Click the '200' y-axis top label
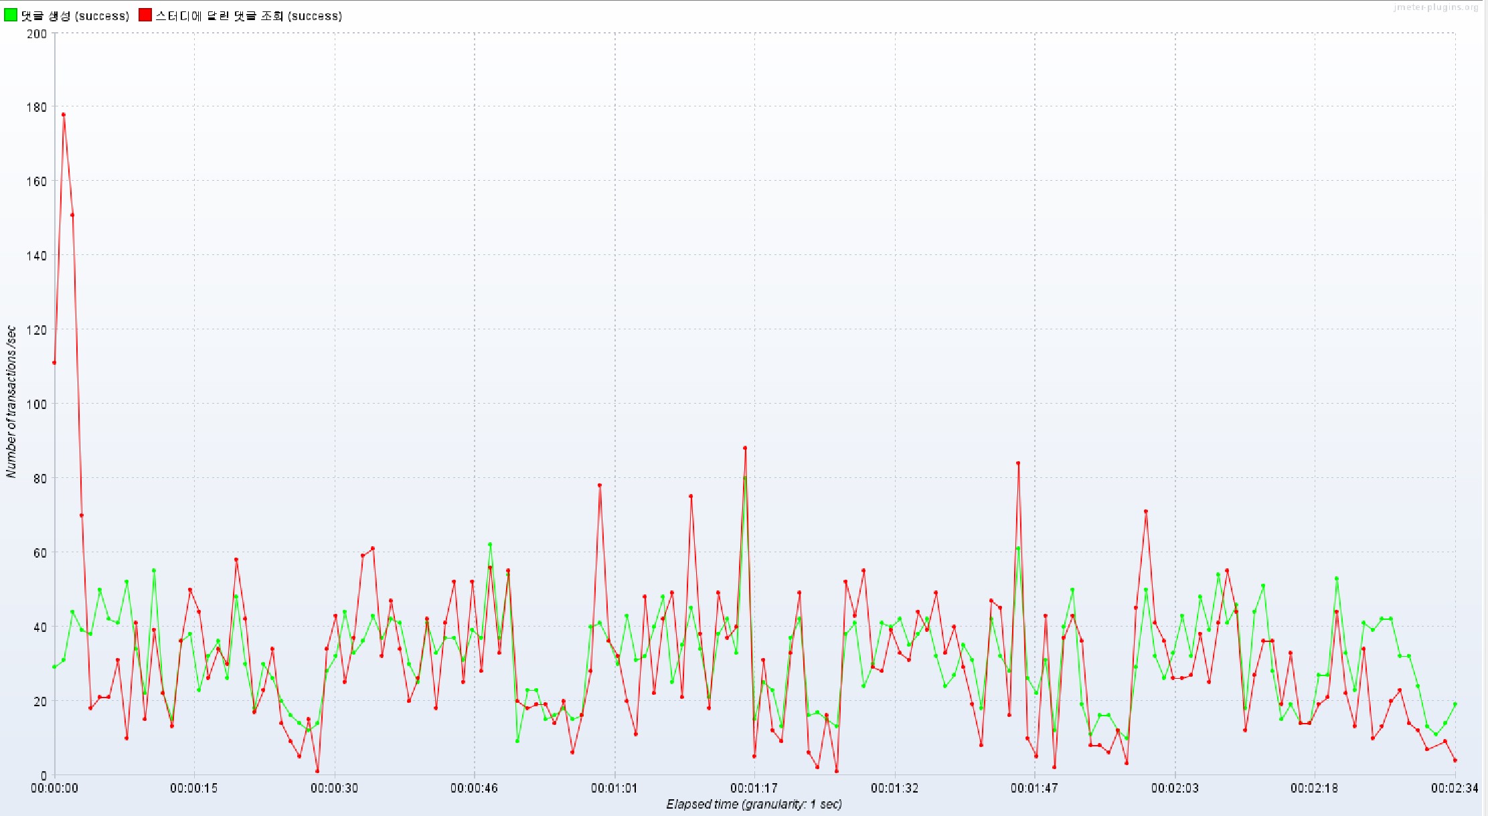Viewport: 1488px width, 816px height. [37, 33]
